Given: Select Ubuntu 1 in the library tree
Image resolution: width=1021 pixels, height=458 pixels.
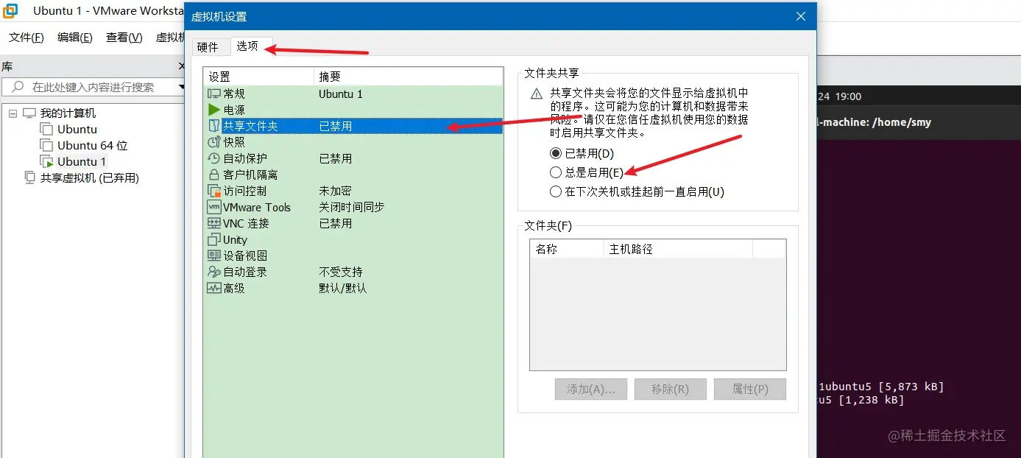Looking at the screenshot, I should tap(82, 162).
